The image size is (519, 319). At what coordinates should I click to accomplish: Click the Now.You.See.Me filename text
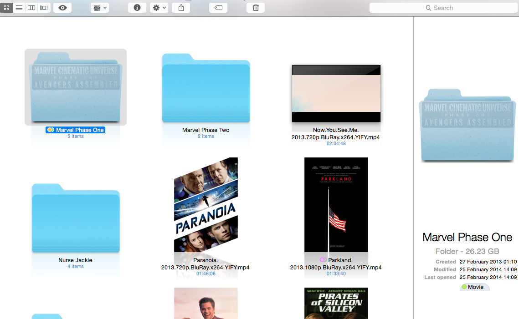(x=336, y=133)
